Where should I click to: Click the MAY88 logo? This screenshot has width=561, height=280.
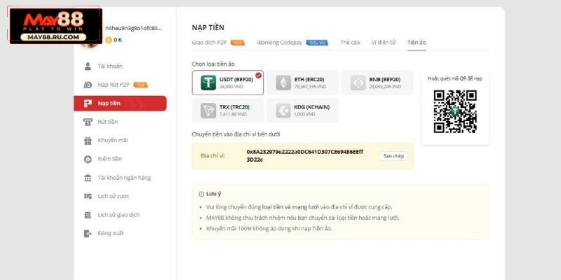56,26
